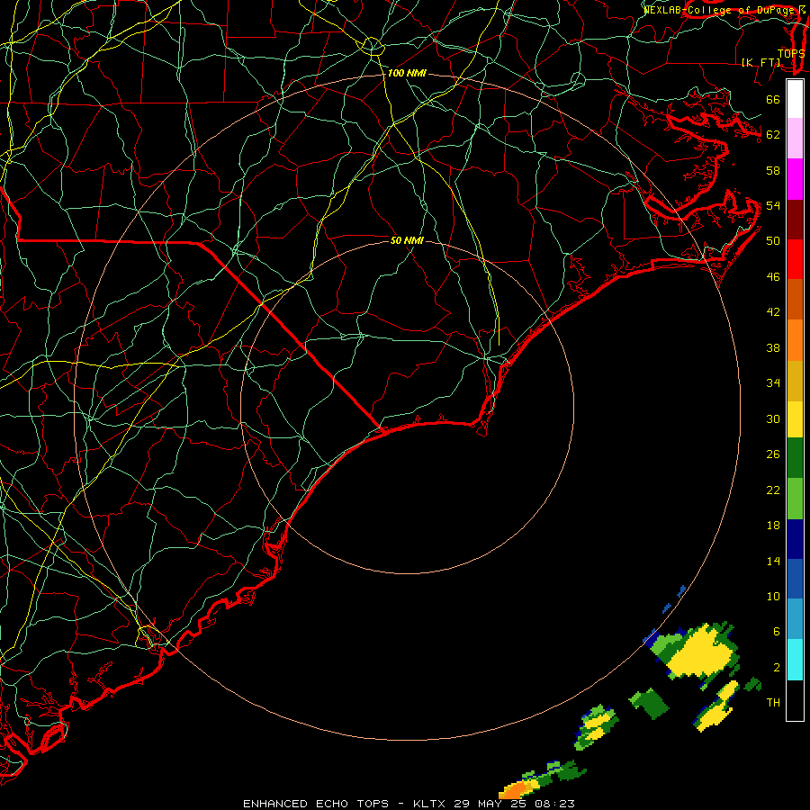Image resolution: width=810 pixels, height=810 pixels.
Task: Select the gold legend swatch
Action: tap(795, 381)
